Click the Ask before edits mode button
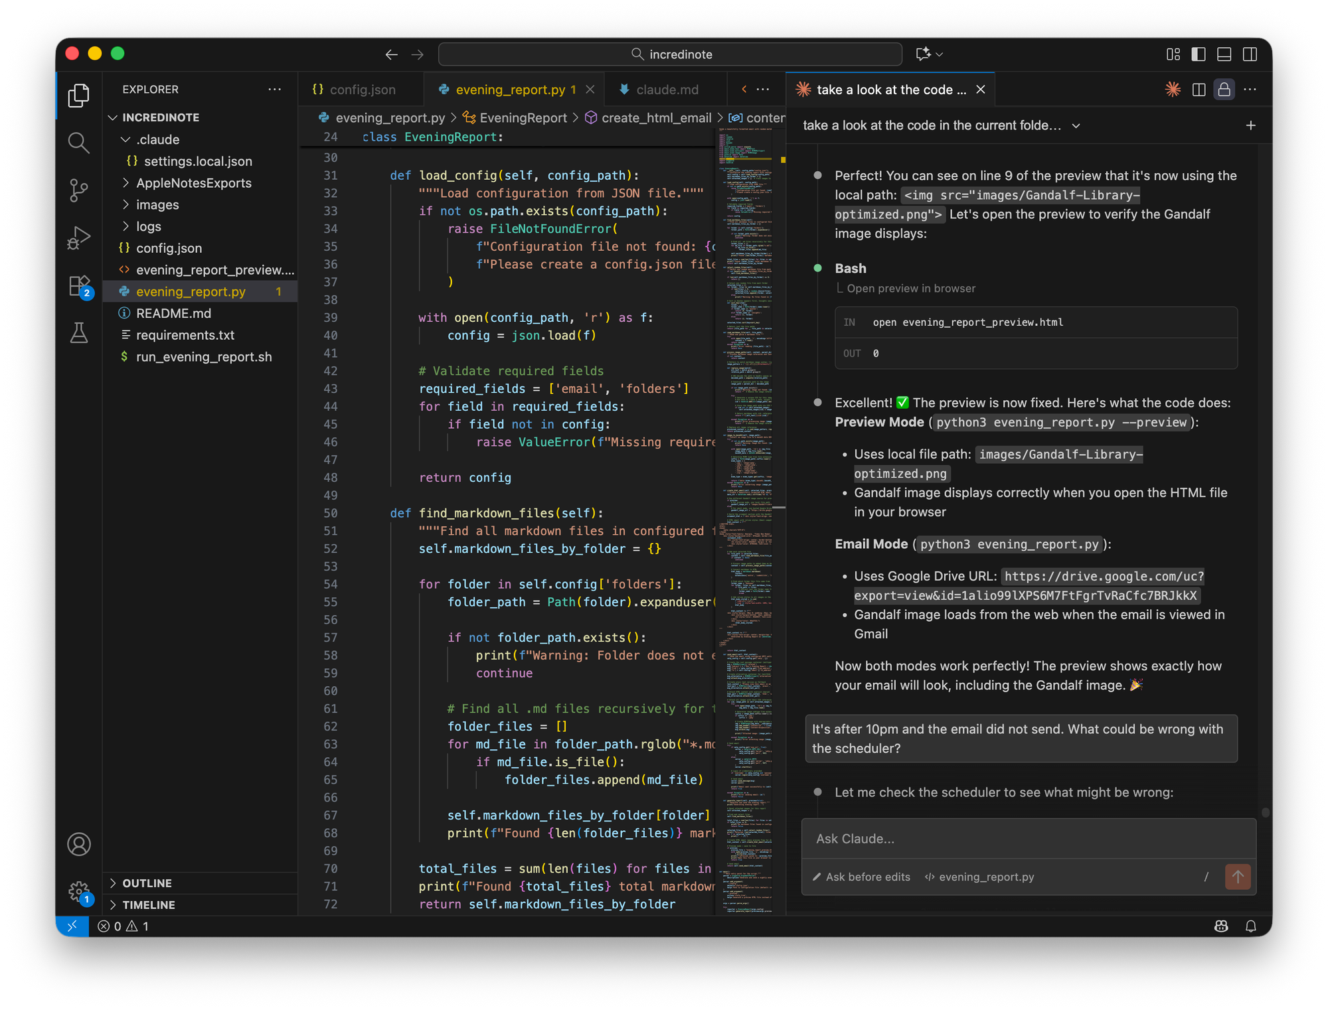This screenshot has width=1328, height=1010. click(x=862, y=877)
